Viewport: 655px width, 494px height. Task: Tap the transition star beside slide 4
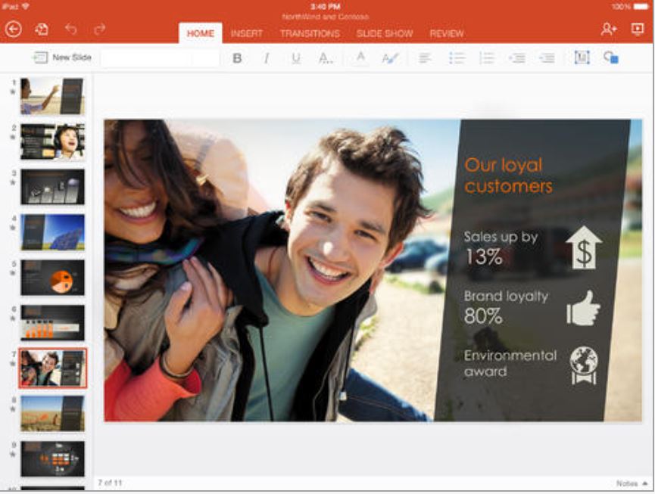[x=13, y=228]
